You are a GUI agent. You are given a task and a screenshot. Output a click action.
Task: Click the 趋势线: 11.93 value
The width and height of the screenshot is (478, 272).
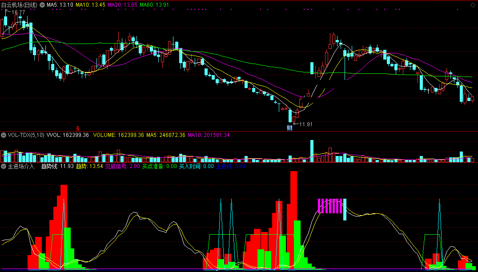click(57, 166)
